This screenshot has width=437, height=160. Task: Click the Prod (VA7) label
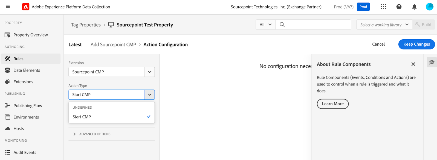click(x=344, y=7)
